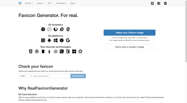Click the Why RealFaviconGenerator heading
Screen dimensions: 187x103
tap(43, 88)
